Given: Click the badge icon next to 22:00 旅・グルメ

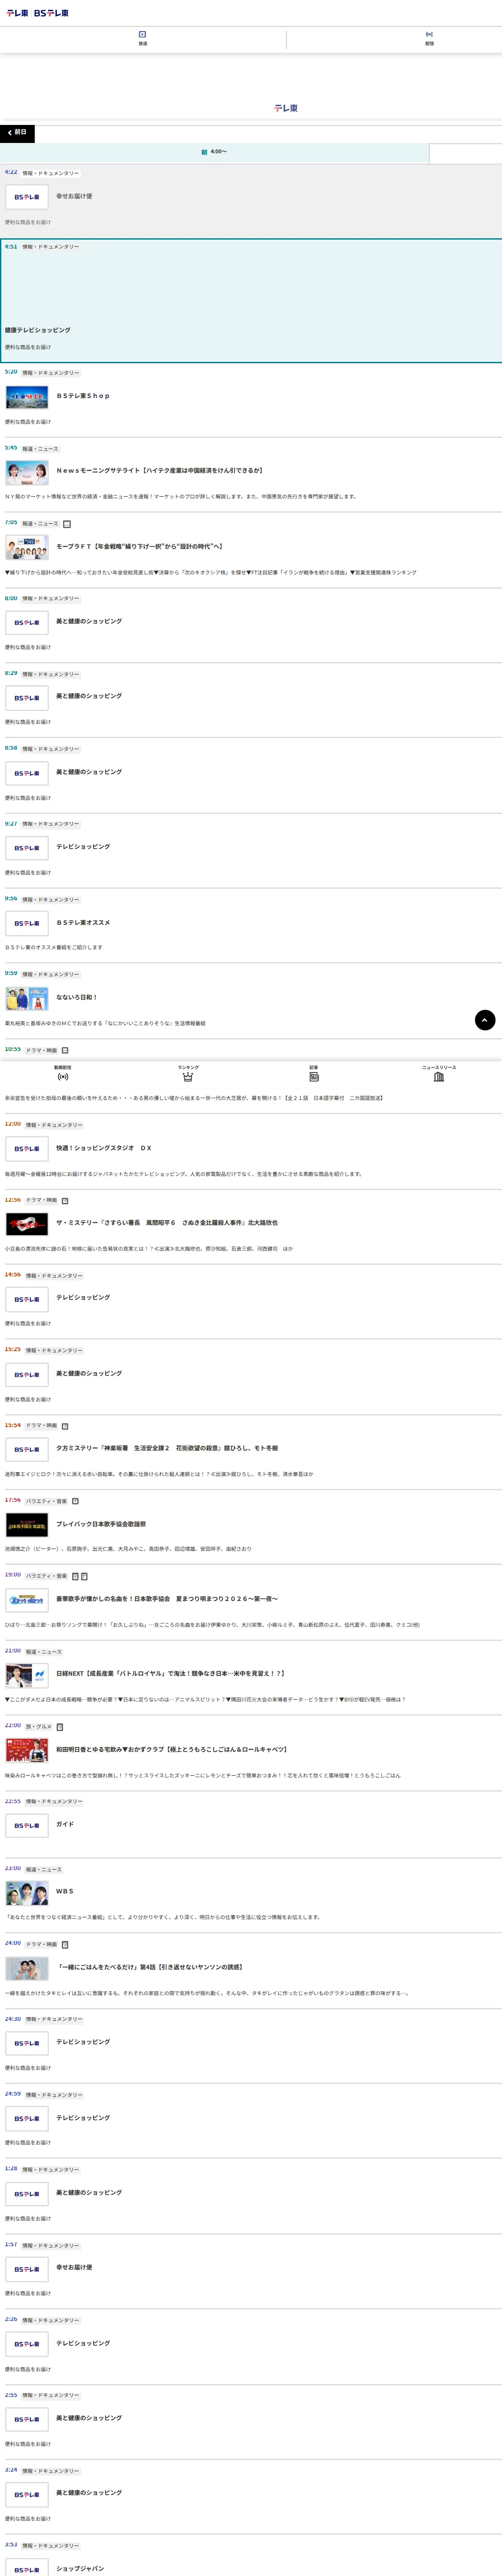Looking at the screenshot, I should click(60, 1727).
